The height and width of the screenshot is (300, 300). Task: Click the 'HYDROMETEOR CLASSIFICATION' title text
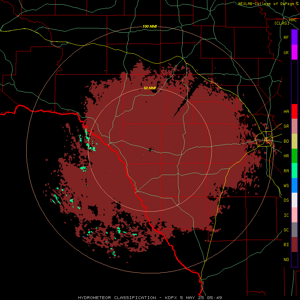(117, 298)
